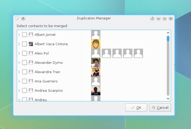This screenshot has width=191, height=129.
Task: Select the Alexandre Tran checkbox
Action: pyautogui.click(x=25, y=72)
